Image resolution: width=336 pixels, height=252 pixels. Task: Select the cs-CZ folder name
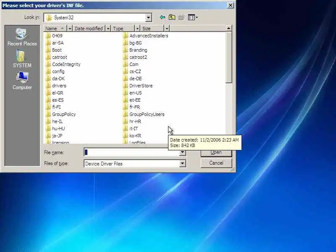[x=135, y=71]
